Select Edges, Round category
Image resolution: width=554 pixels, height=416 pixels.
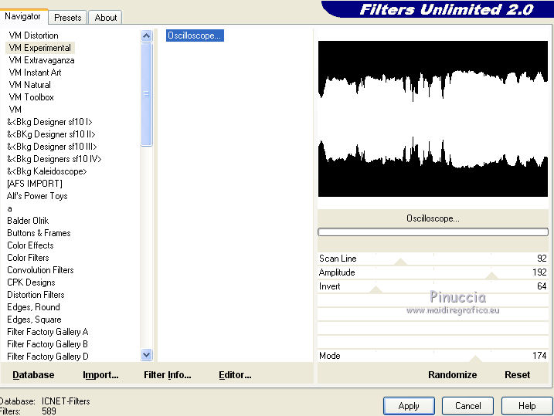point(33,307)
